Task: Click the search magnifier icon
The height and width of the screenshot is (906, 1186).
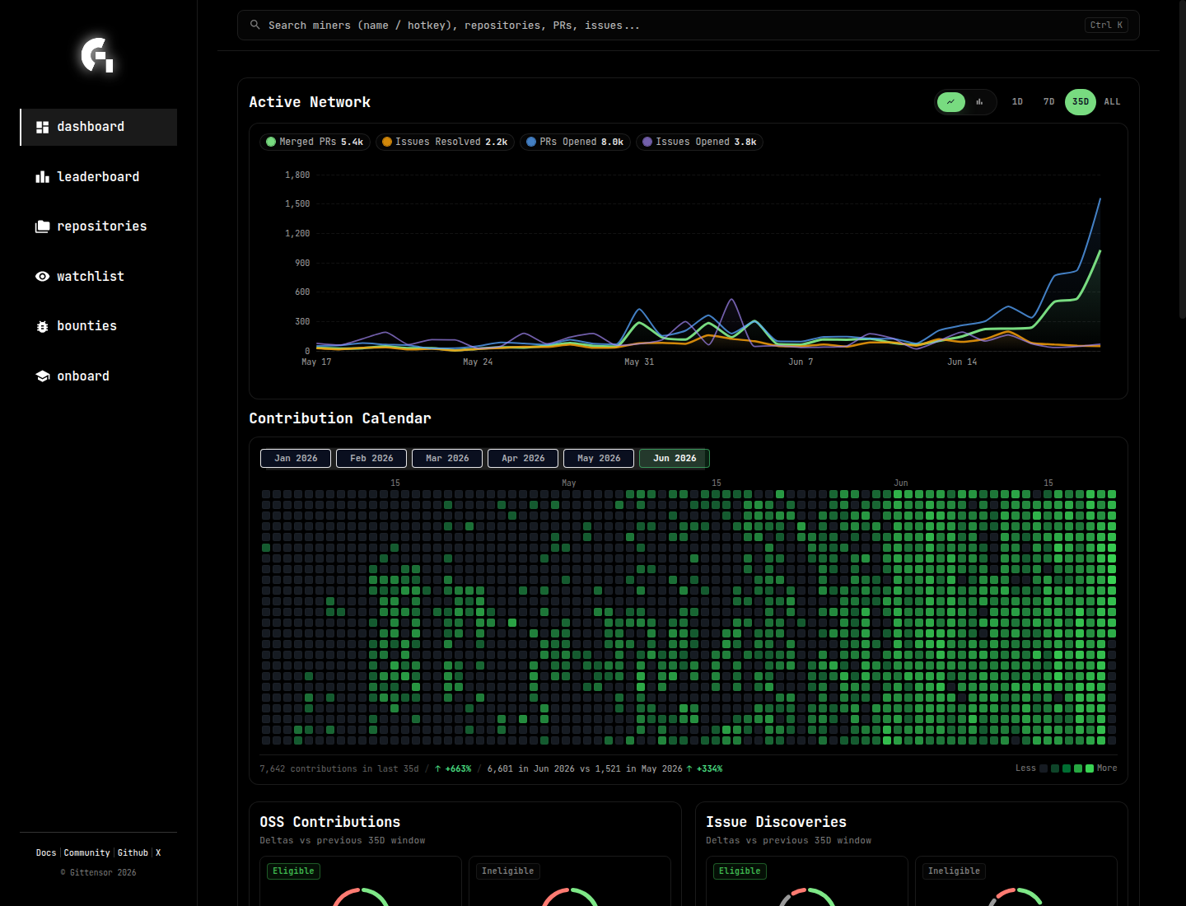Action: 255,25
